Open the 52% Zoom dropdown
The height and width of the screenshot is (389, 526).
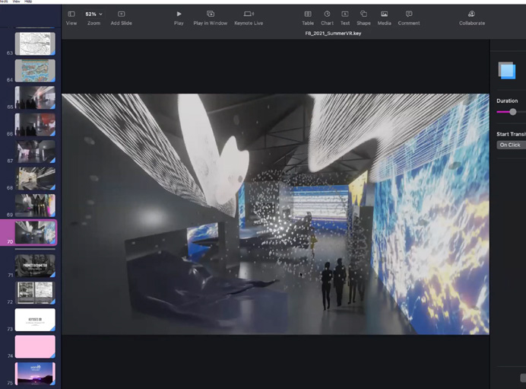(93, 14)
